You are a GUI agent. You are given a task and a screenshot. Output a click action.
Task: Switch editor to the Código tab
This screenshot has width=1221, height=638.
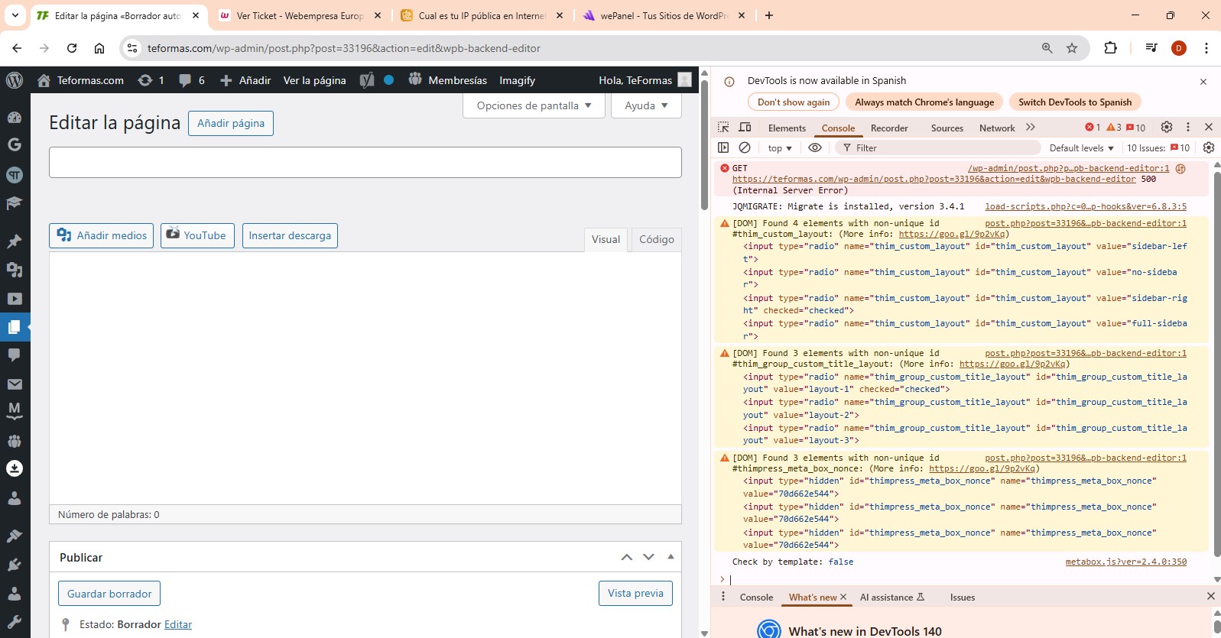coord(656,239)
